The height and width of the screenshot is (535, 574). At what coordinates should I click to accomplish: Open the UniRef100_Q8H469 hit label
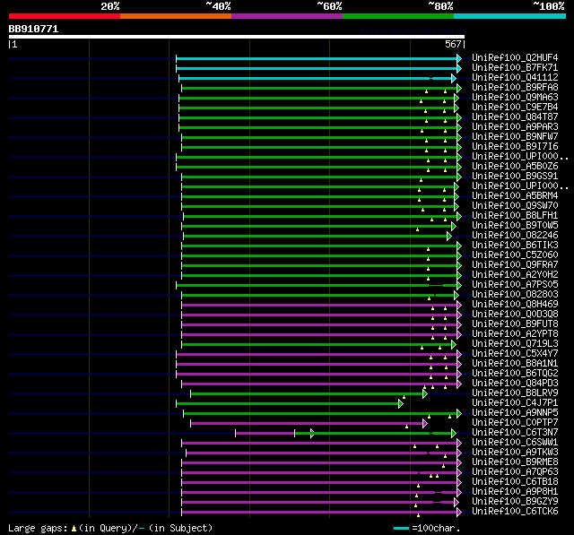click(x=514, y=305)
